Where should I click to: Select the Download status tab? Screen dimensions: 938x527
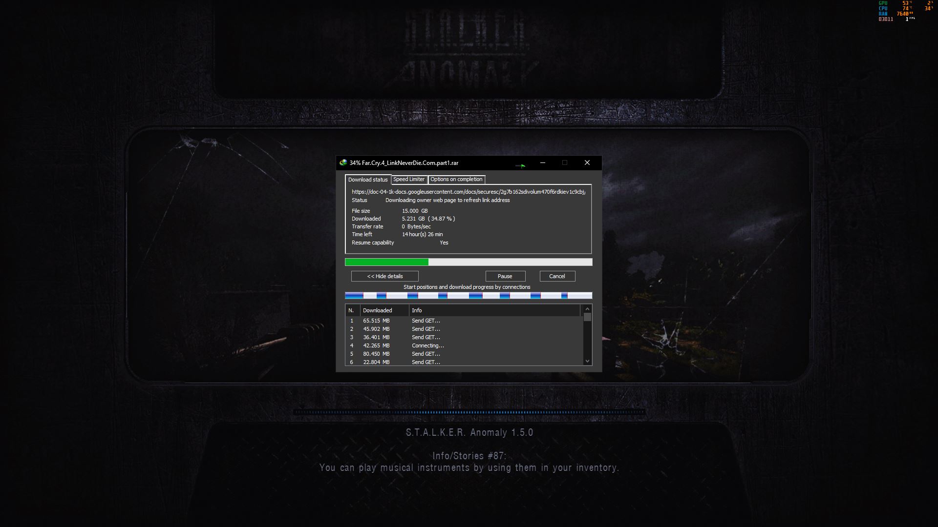point(368,180)
